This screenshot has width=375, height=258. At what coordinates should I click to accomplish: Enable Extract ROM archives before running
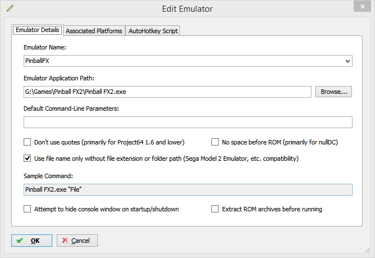[215, 209]
